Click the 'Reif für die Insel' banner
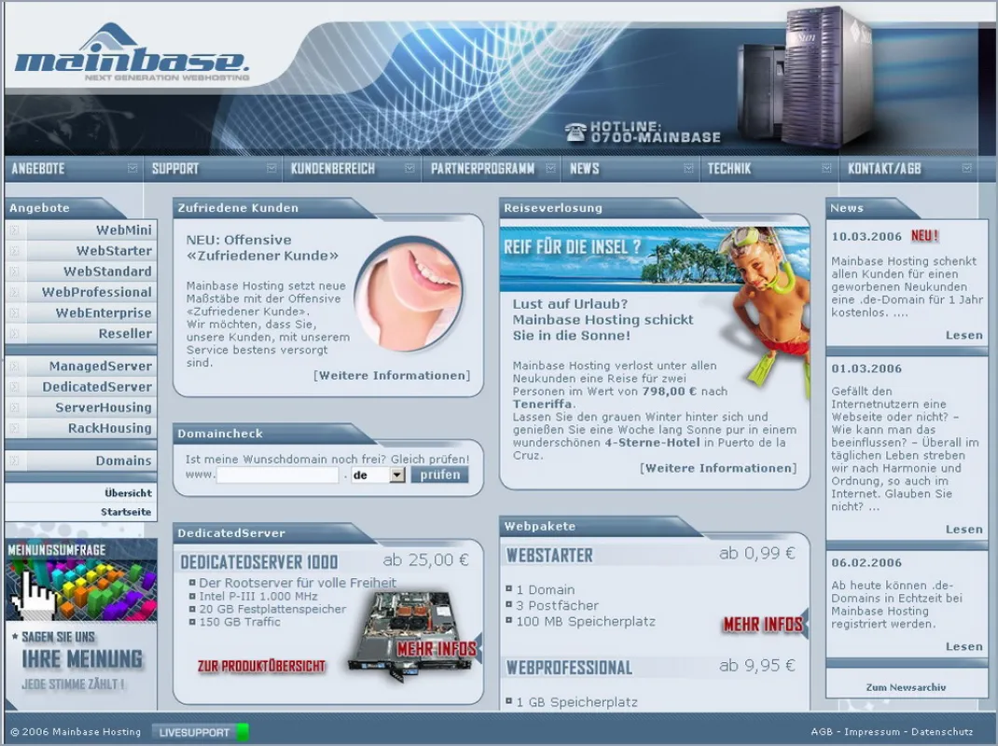Screen dimensions: 998x746 point(655,259)
